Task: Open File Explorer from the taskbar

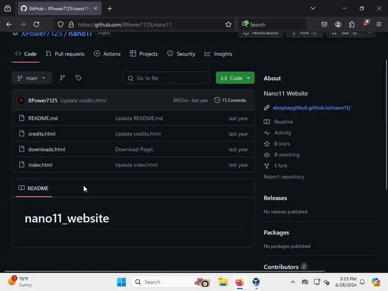Action: tap(223, 282)
